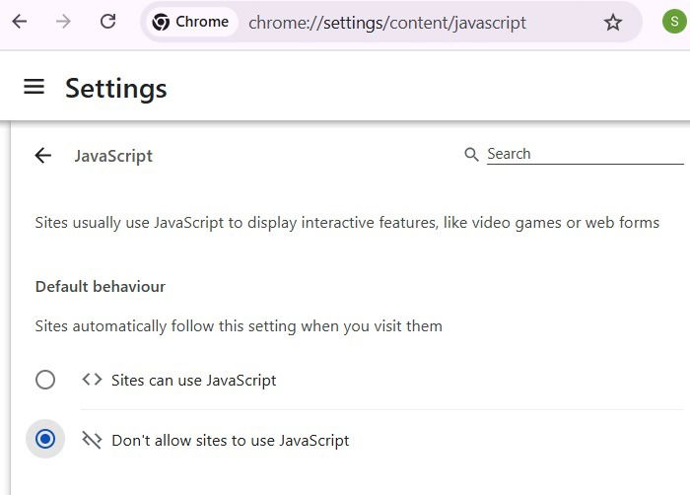The width and height of the screenshot is (690, 495).
Task: Select the Don't allow JavaScript radio button
Action: (45, 440)
